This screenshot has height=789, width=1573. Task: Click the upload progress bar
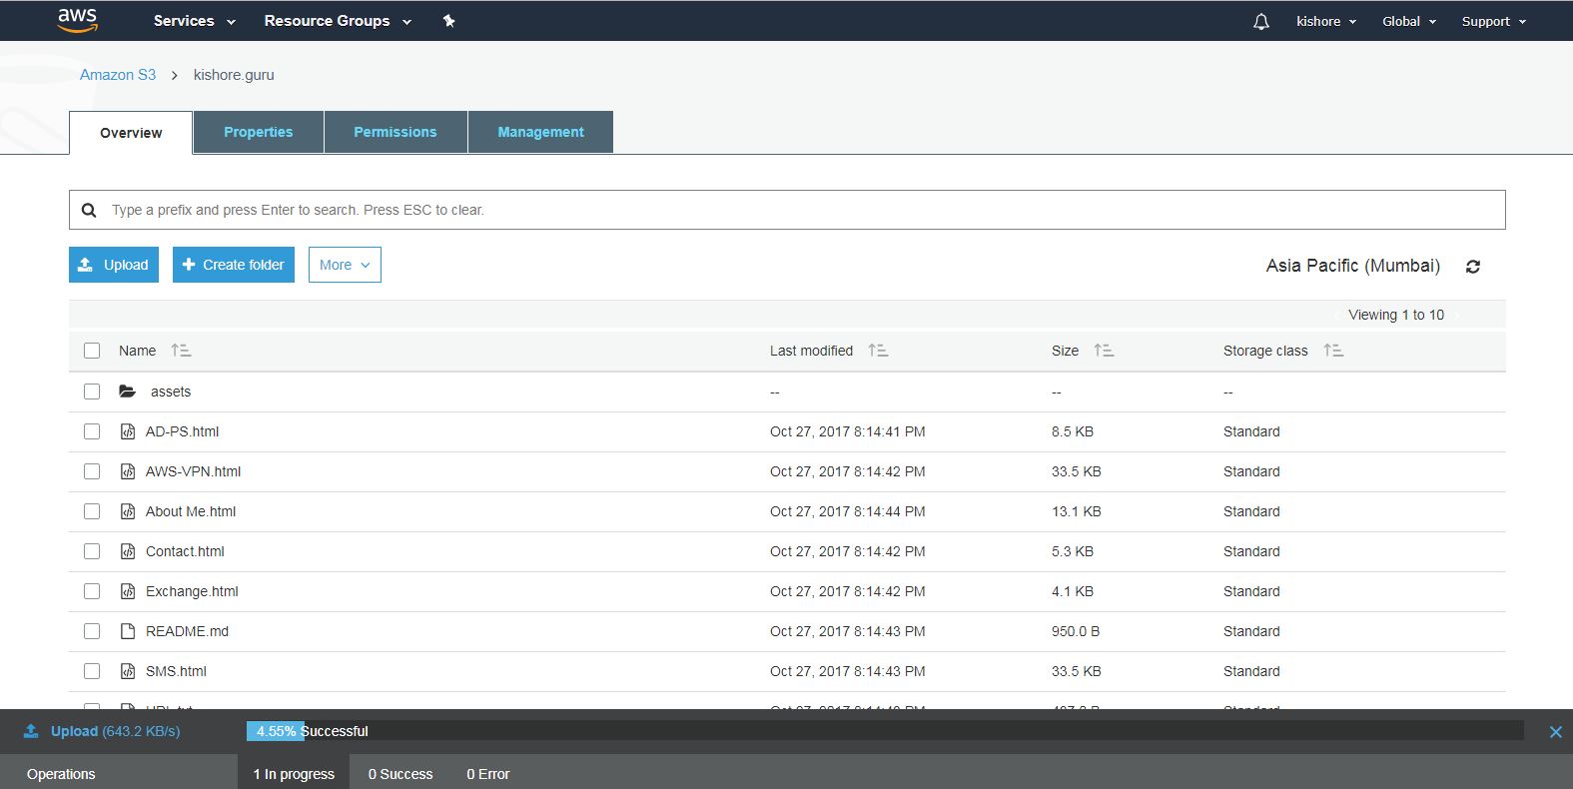pos(884,731)
